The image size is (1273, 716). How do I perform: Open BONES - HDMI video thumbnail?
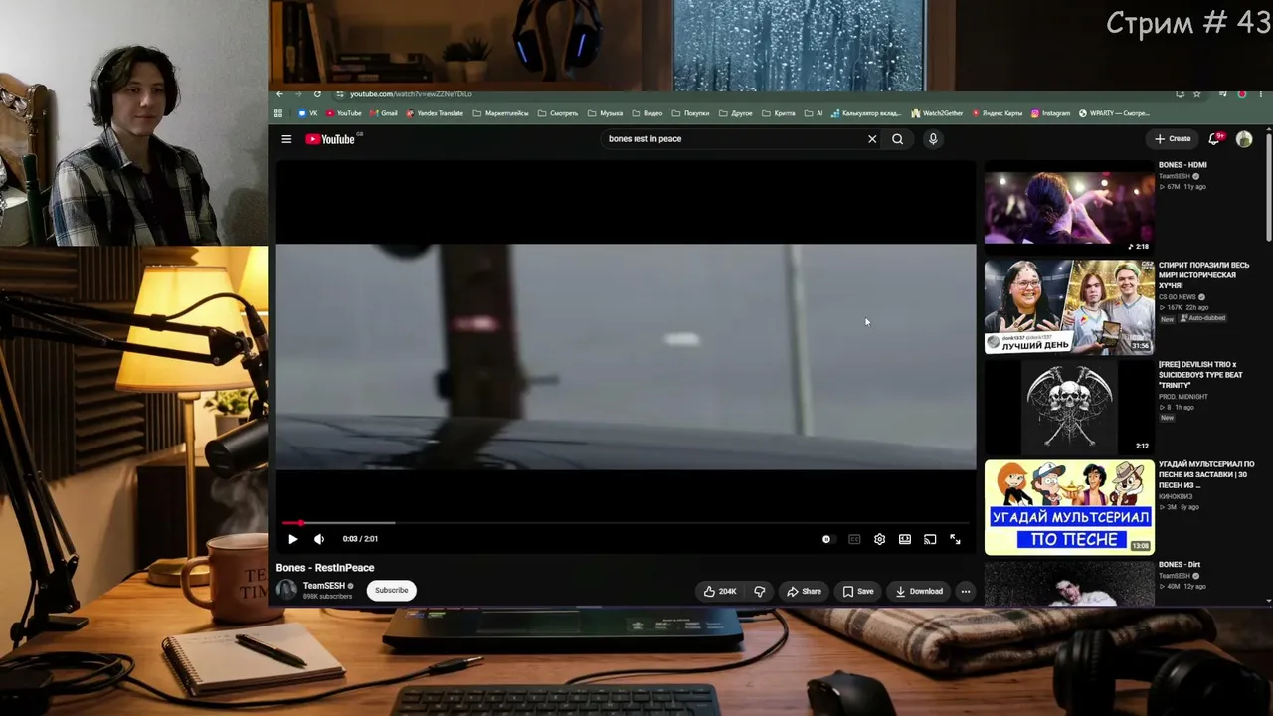pos(1069,207)
